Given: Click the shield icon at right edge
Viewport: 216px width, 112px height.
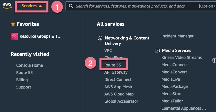Looking at the screenshot, I should pos(214,60).
